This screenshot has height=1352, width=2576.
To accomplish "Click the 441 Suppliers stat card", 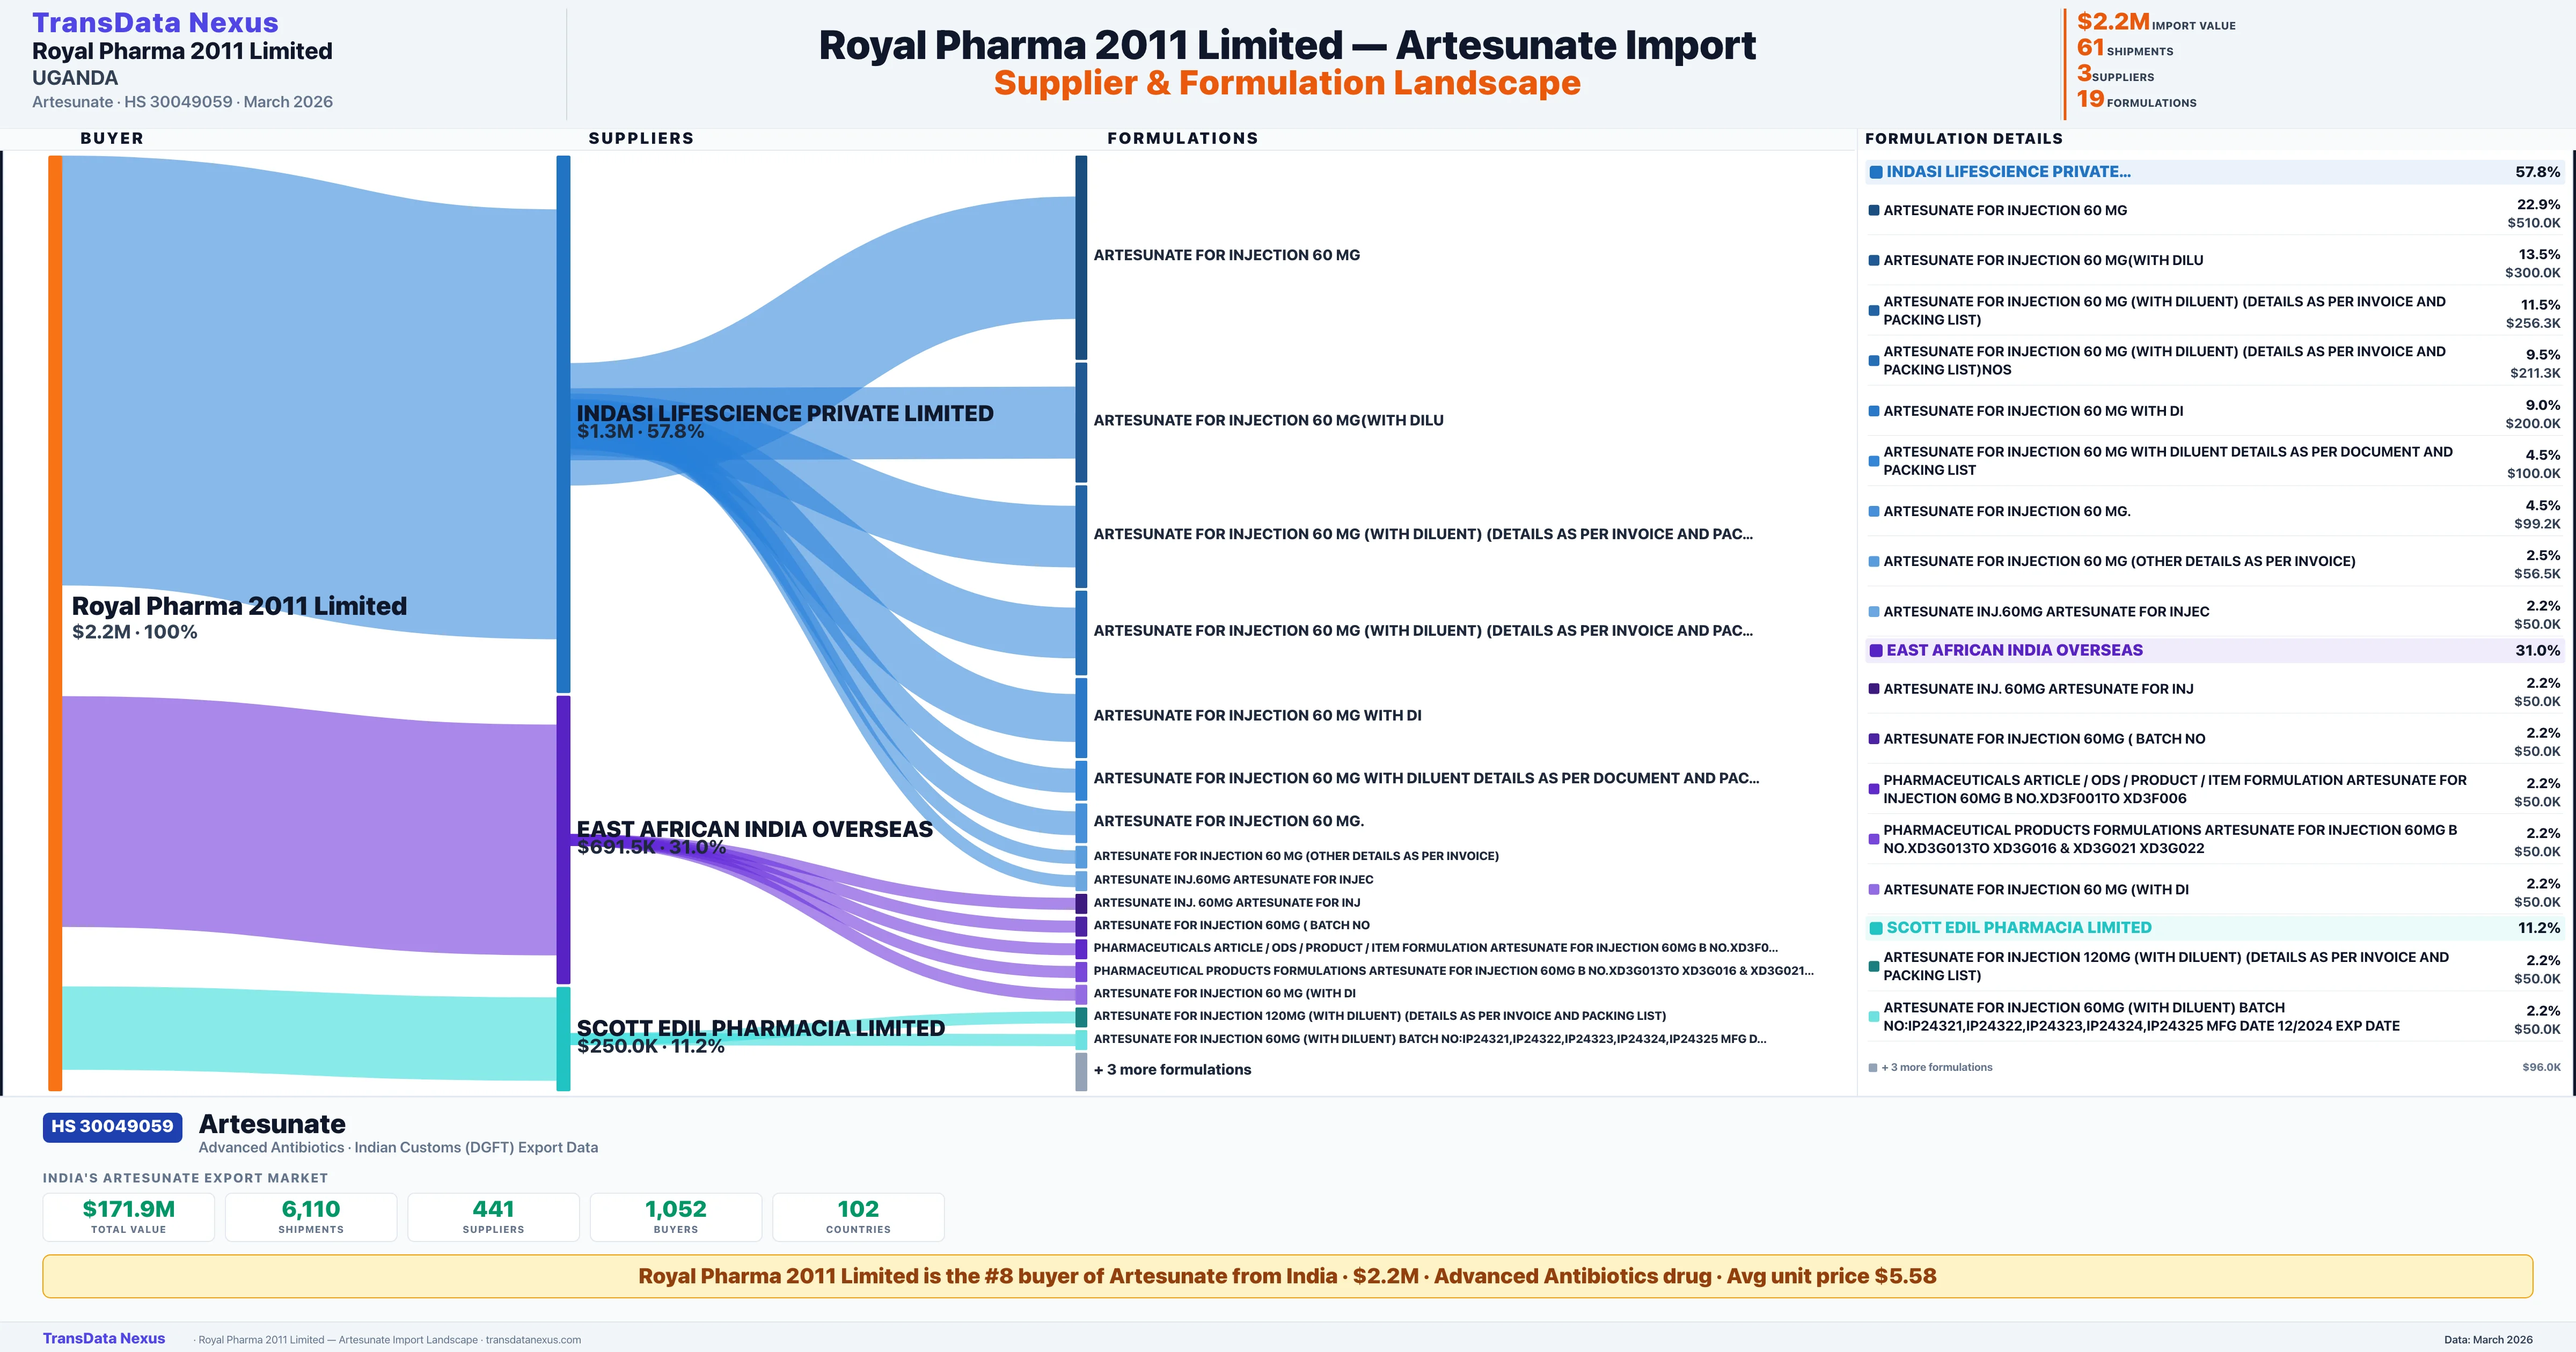I will [x=493, y=1216].
